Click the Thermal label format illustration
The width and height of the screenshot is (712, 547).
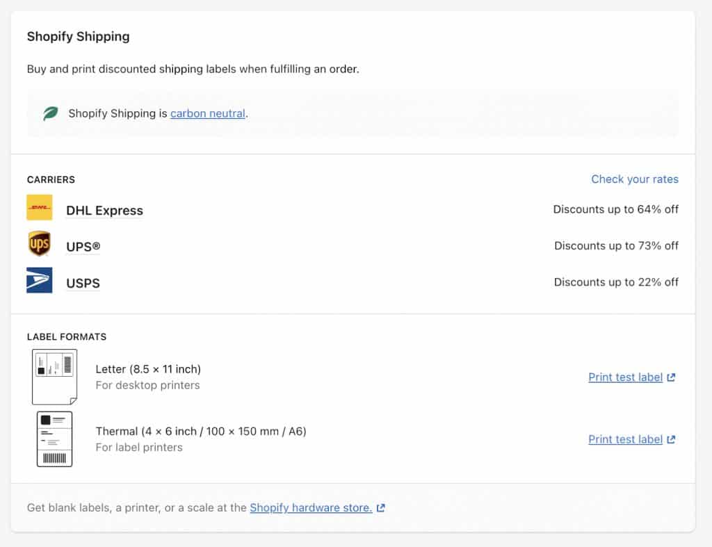click(x=54, y=439)
